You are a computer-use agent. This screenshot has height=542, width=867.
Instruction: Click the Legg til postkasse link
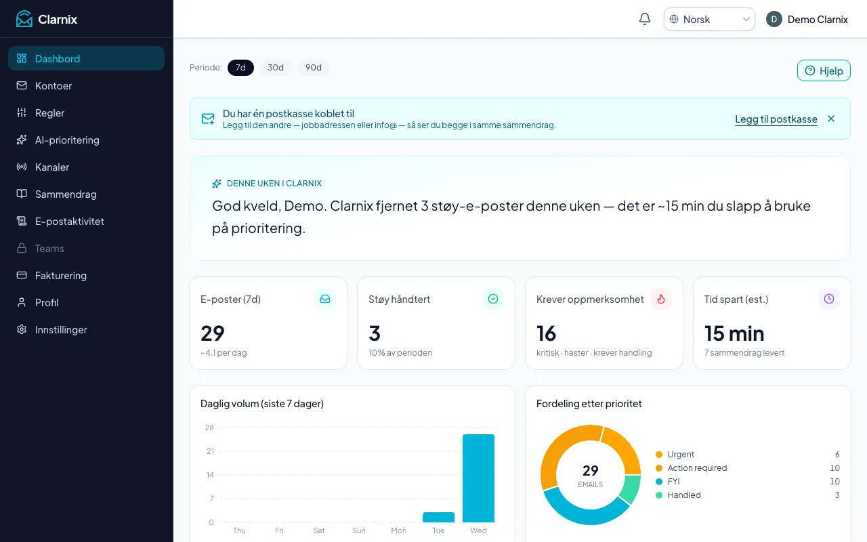pyautogui.click(x=776, y=119)
